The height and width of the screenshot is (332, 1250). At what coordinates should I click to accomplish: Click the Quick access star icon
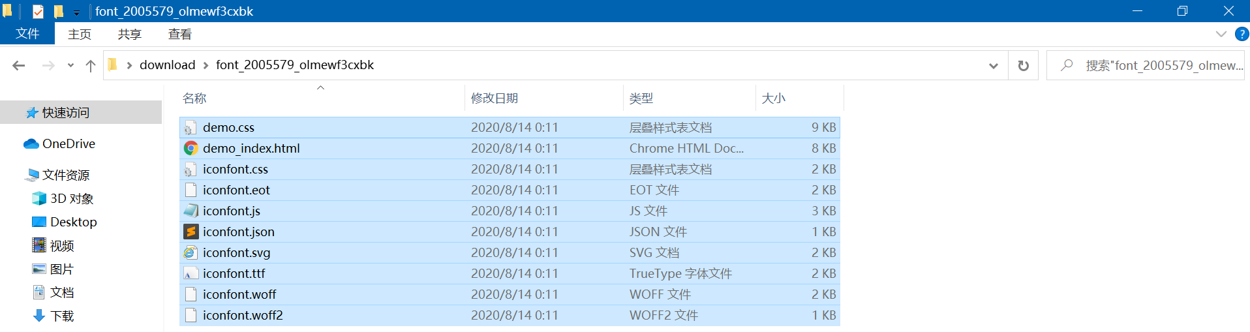[32, 113]
